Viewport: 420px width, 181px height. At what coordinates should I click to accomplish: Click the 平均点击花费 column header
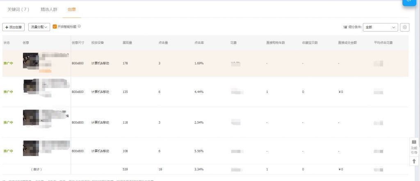tap(383, 43)
